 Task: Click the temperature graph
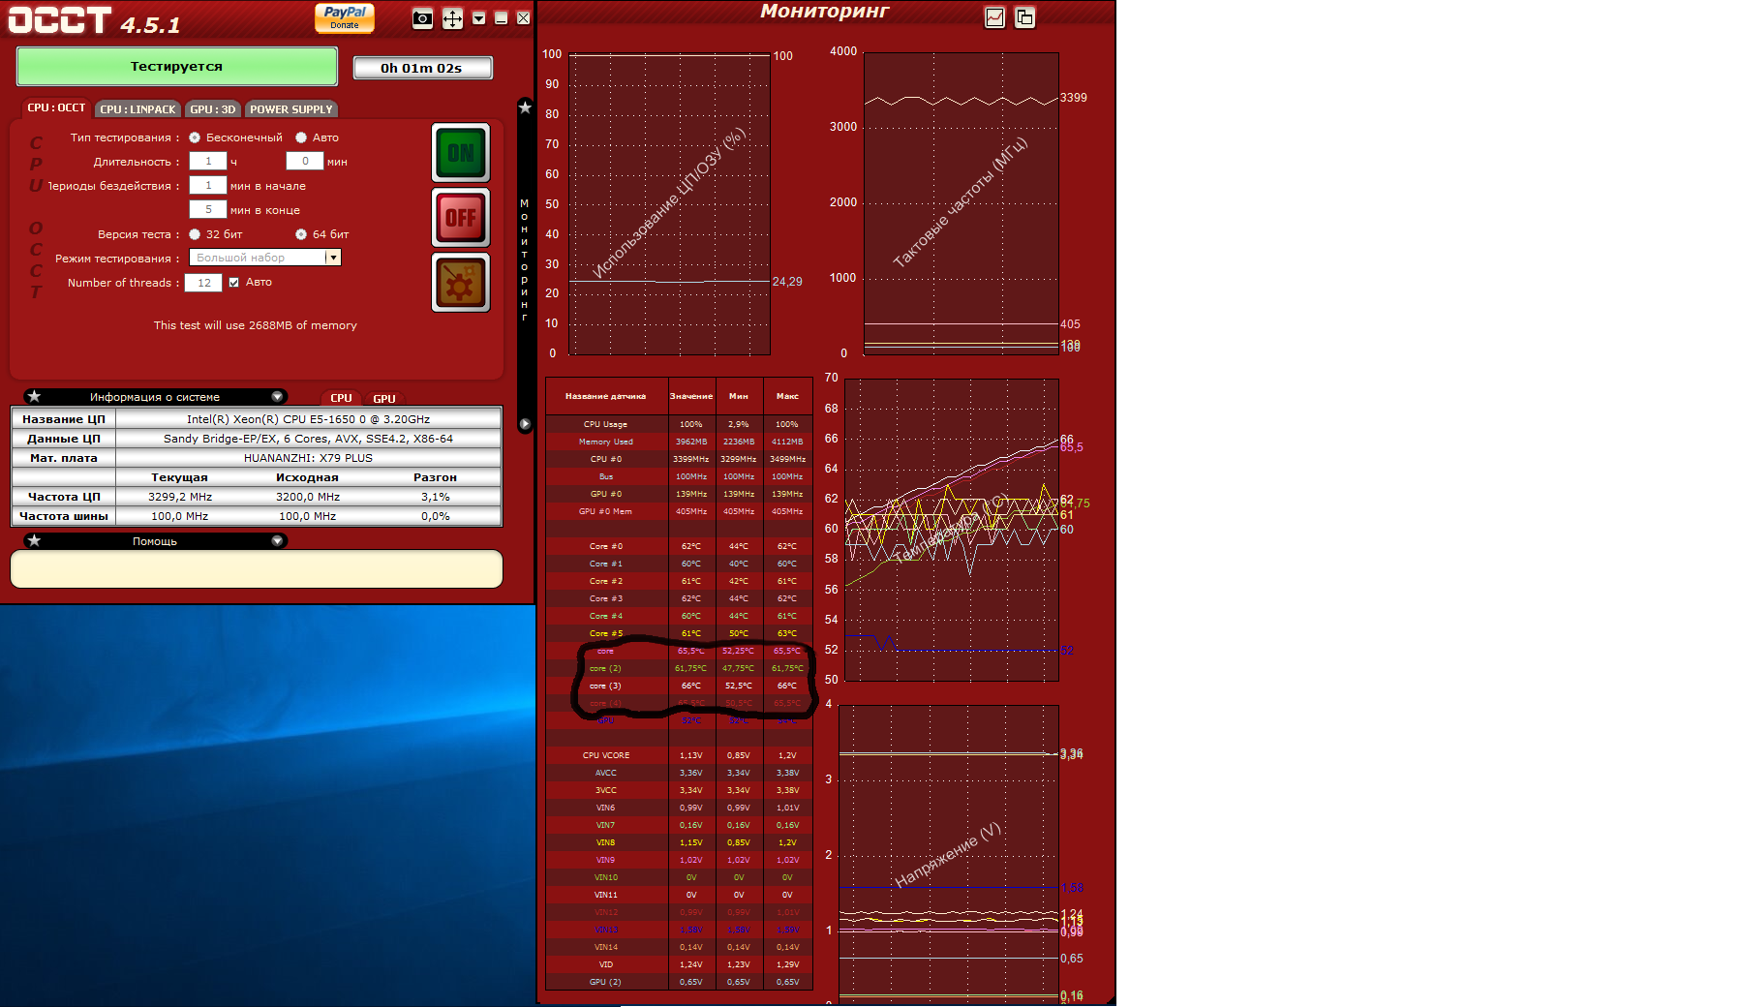(952, 530)
